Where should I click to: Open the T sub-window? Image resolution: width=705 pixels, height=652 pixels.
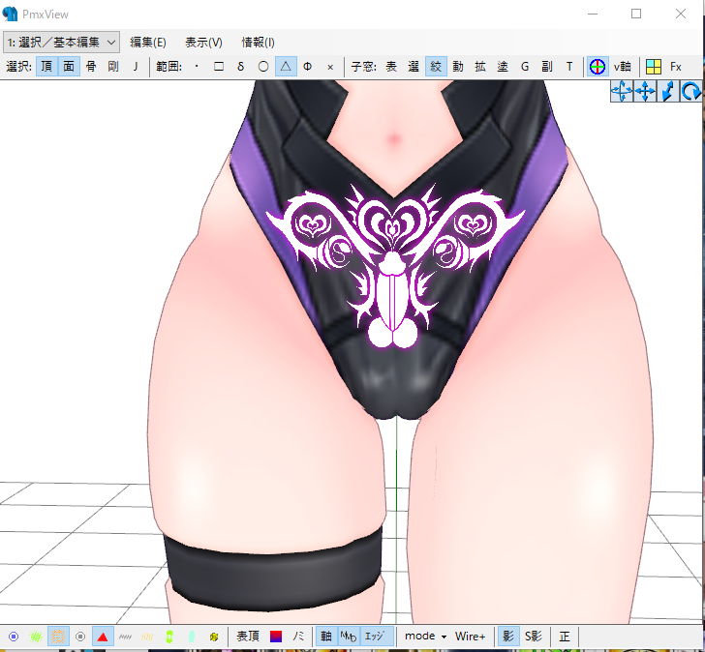click(569, 67)
